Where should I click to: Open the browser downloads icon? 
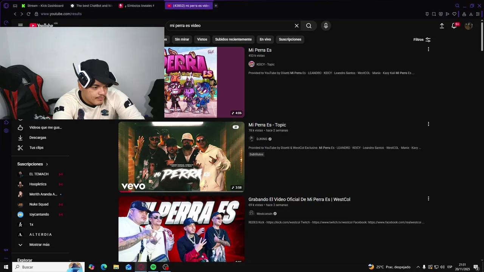tap(471, 14)
